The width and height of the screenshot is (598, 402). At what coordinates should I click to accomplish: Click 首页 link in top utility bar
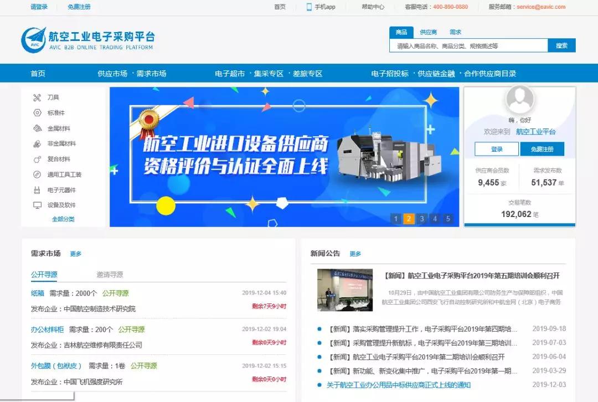click(x=280, y=7)
